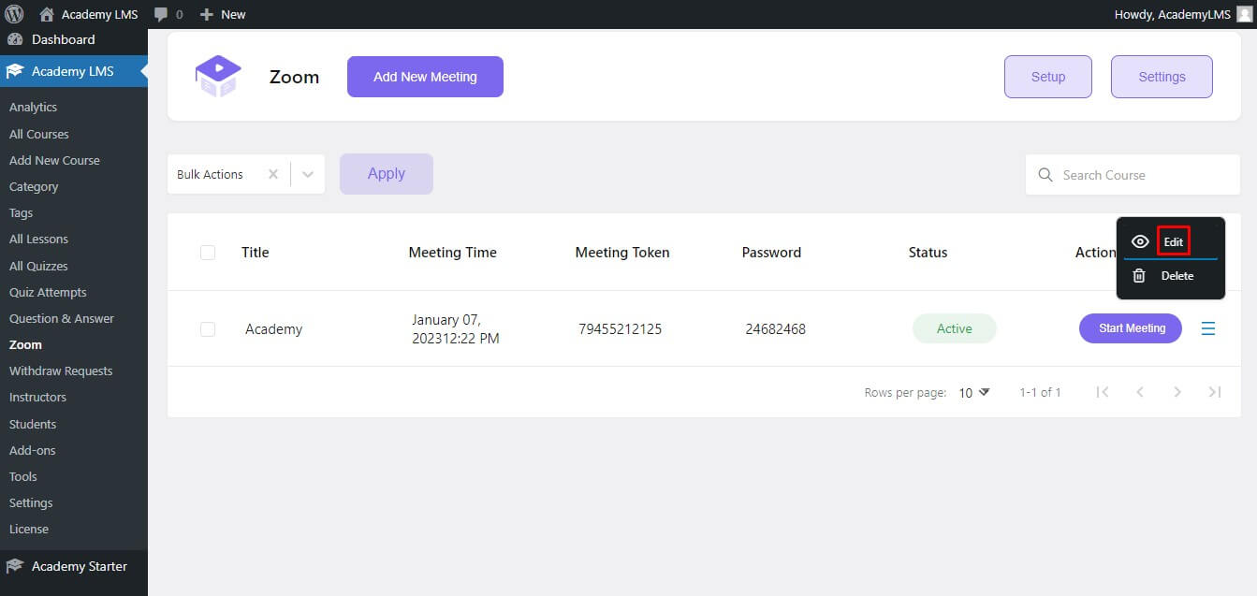
Task: Click the user avatar next to Howdy, AcademyLMS
Action: pyautogui.click(x=1245, y=13)
